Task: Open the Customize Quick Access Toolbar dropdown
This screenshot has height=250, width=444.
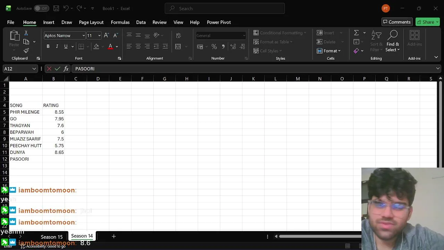Action: (92, 8)
